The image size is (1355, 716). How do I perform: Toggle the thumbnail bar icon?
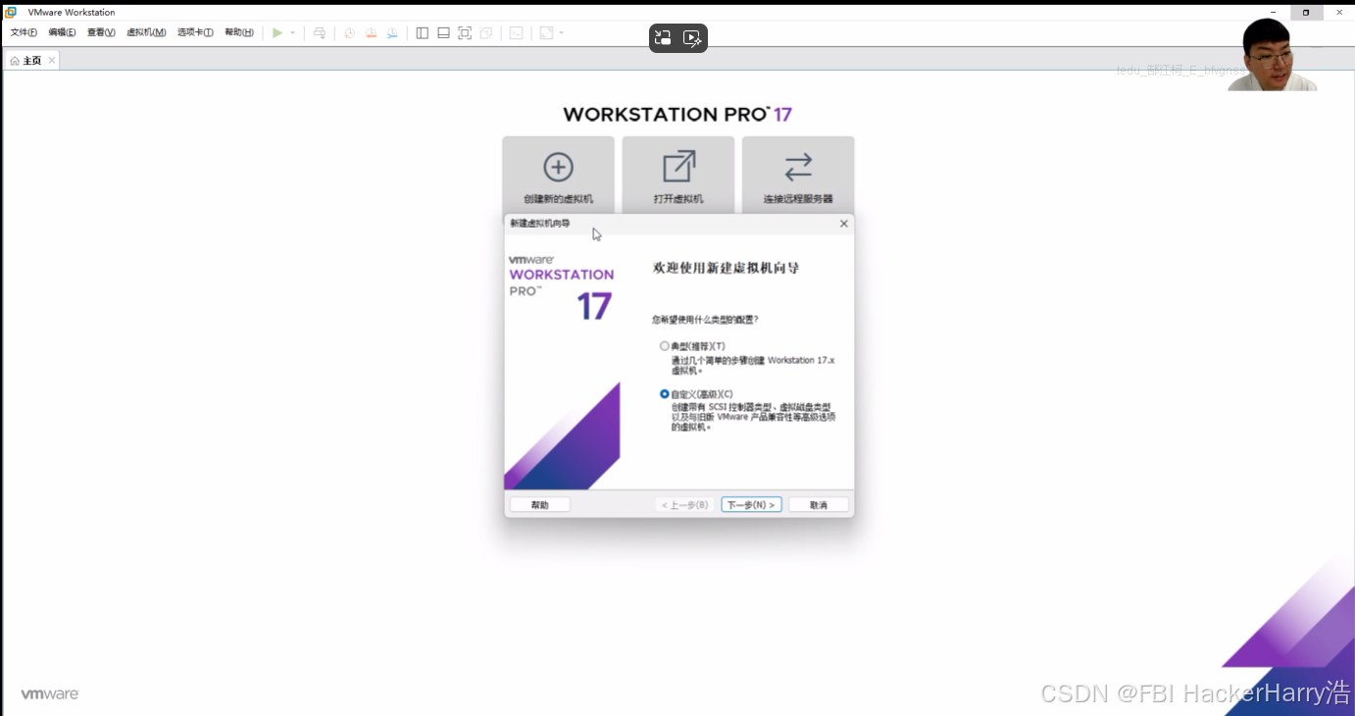pyautogui.click(x=443, y=32)
